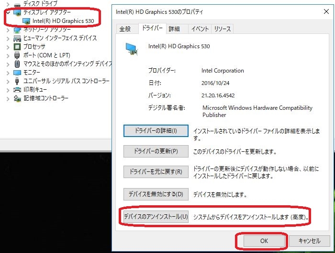Screen dimensions: 335x253
Task: Click ドライバーを元に戻す(R) button
Action: click(x=156, y=172)
